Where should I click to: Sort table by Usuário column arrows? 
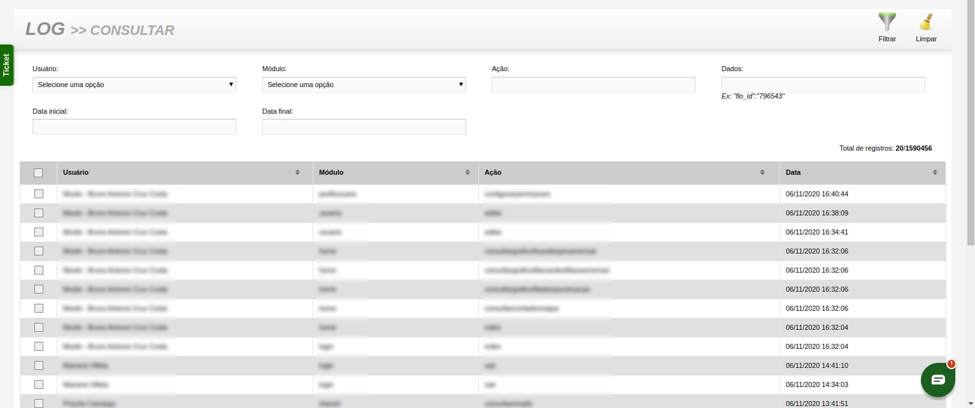point(297,173)
